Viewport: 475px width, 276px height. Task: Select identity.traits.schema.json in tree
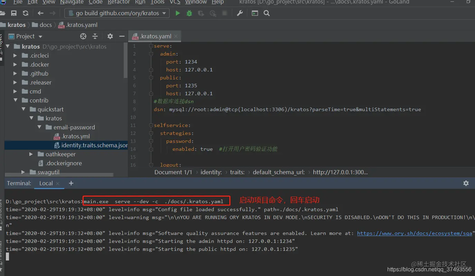point(91,145)
